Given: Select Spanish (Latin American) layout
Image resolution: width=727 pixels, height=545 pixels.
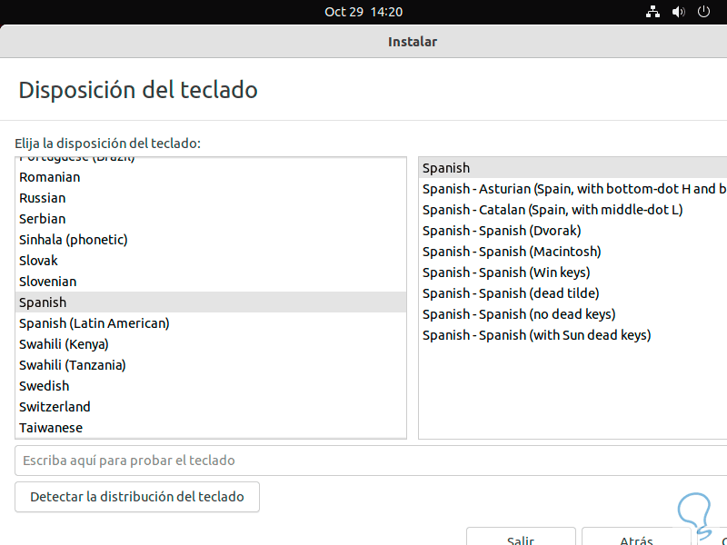Looking at the screenshot, I should 95,323.
